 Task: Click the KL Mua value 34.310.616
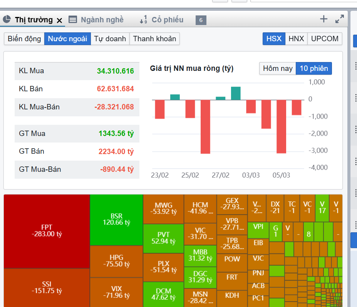[115, 71]
